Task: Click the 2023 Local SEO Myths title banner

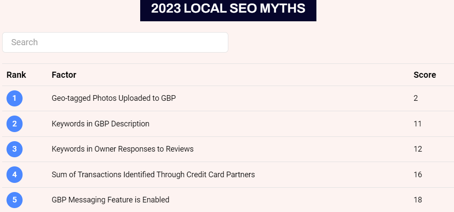Action: pyautogui.click(x=228, y=9)
